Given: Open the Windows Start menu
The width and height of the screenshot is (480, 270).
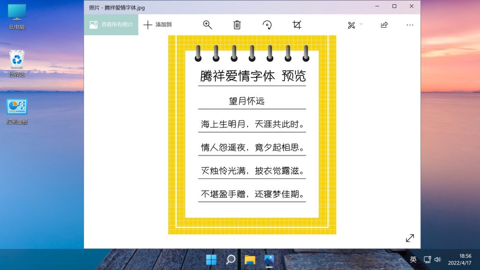Looking at the screenshot, I should [x=211, y=260].
